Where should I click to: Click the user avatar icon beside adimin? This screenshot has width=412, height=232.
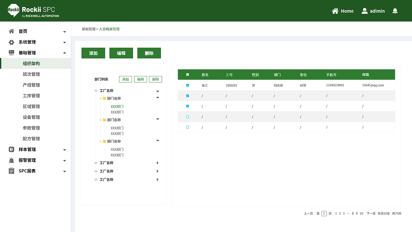pyautogui.click(x=364, y=11)
